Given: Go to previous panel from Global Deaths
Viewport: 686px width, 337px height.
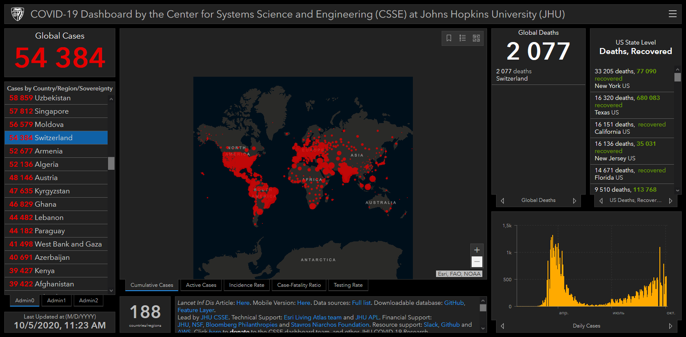Looking at the screenshot, I should (x=502, y=201).
